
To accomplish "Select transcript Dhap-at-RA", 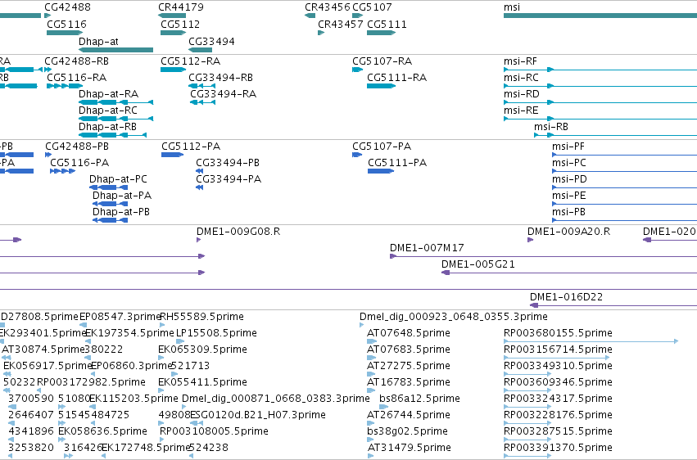I will 115,102.
